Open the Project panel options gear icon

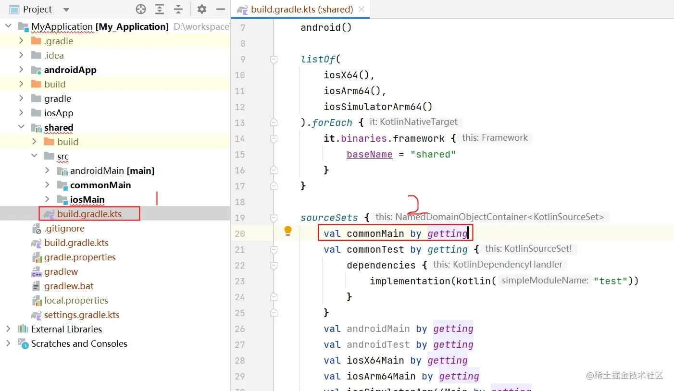(201, 9)
